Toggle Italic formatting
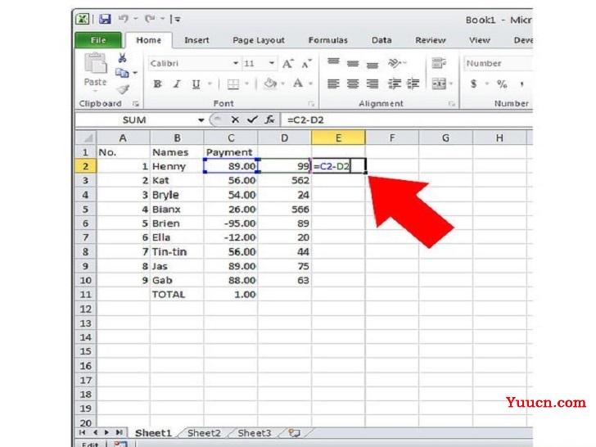This screenshot has height=447, width=596. (x=177, y=84)
